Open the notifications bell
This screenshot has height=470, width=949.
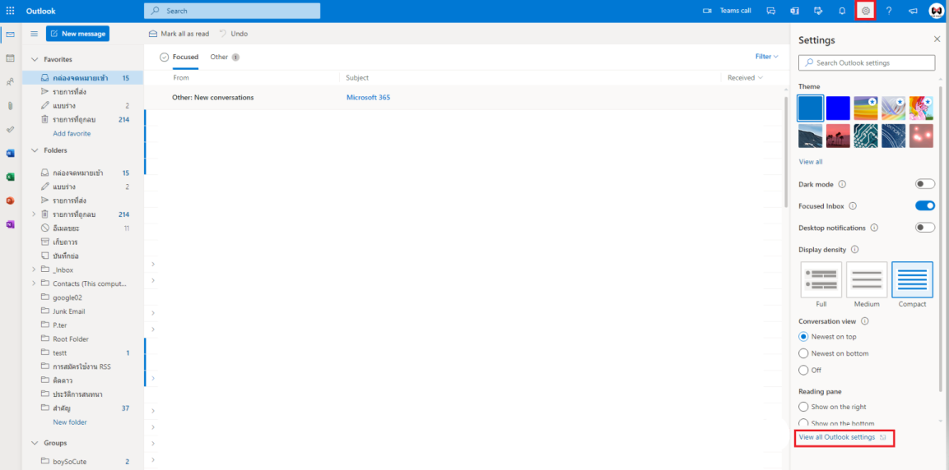(842, 11)
